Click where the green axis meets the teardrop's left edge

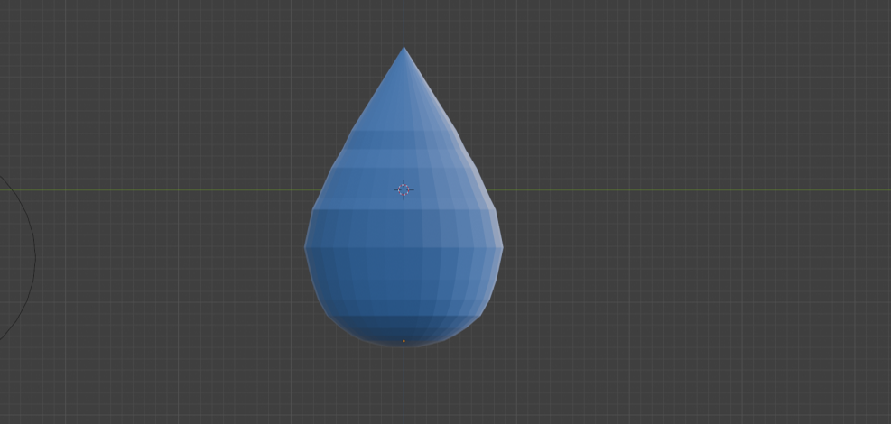point(322,189)
